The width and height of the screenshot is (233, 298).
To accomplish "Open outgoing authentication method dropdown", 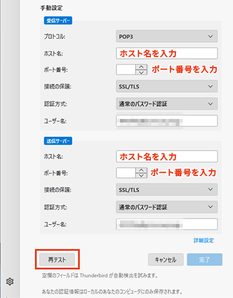I will (167, 207).
